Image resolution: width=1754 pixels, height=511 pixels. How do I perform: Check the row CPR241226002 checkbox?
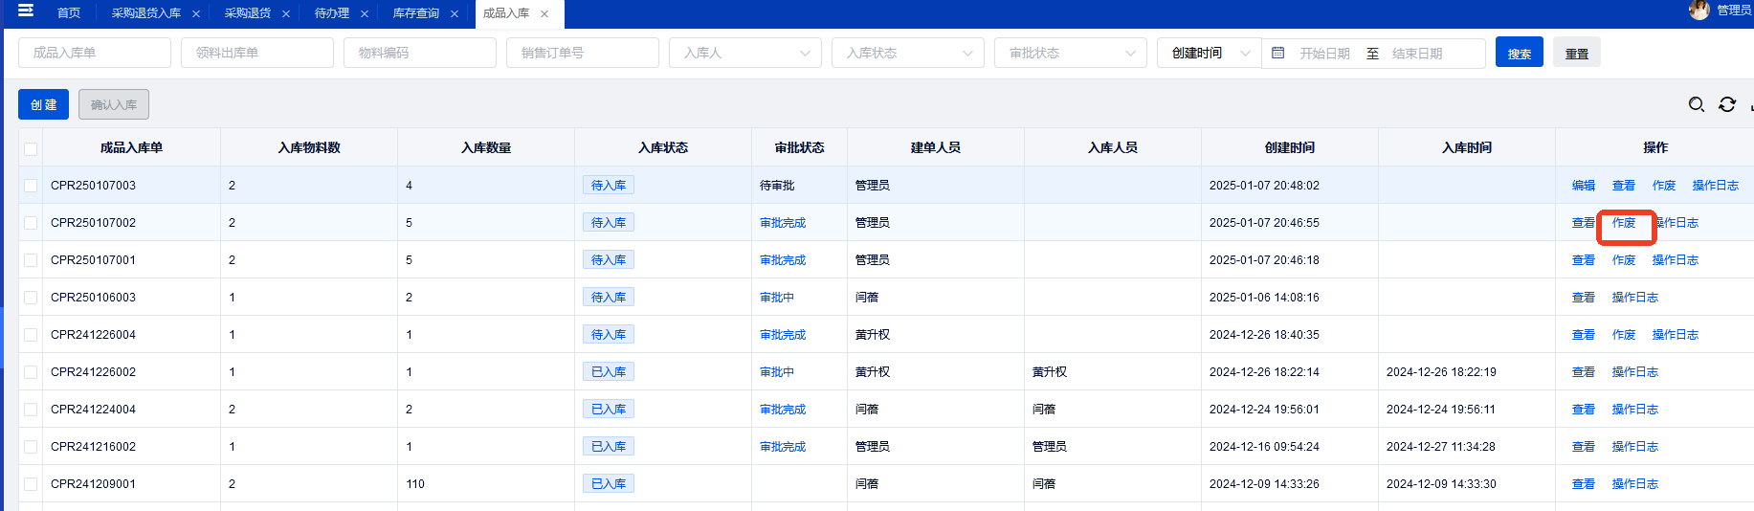tap(31, 372)
